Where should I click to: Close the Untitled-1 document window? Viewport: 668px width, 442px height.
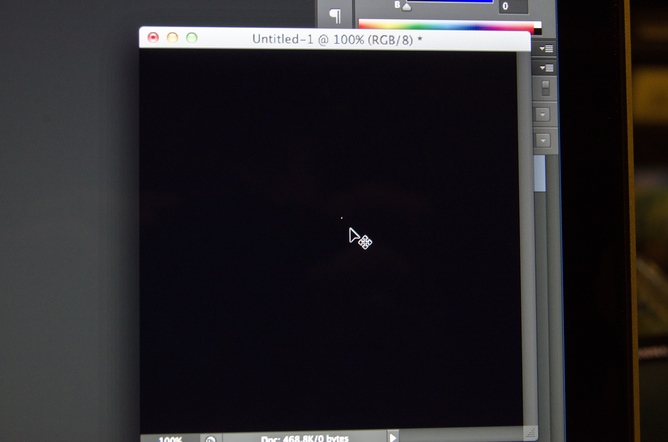coord(153,37)
